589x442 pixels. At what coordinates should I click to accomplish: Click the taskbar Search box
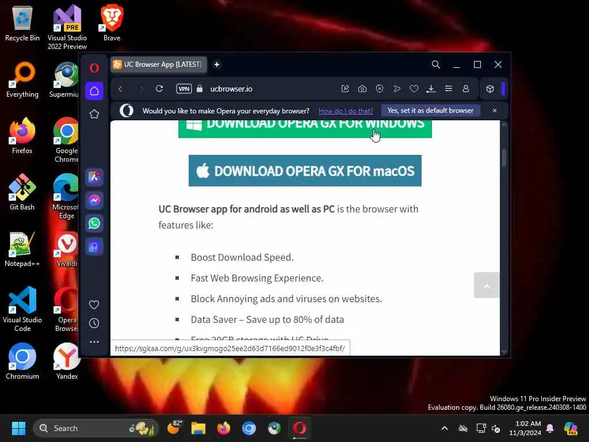coord(96,428)
